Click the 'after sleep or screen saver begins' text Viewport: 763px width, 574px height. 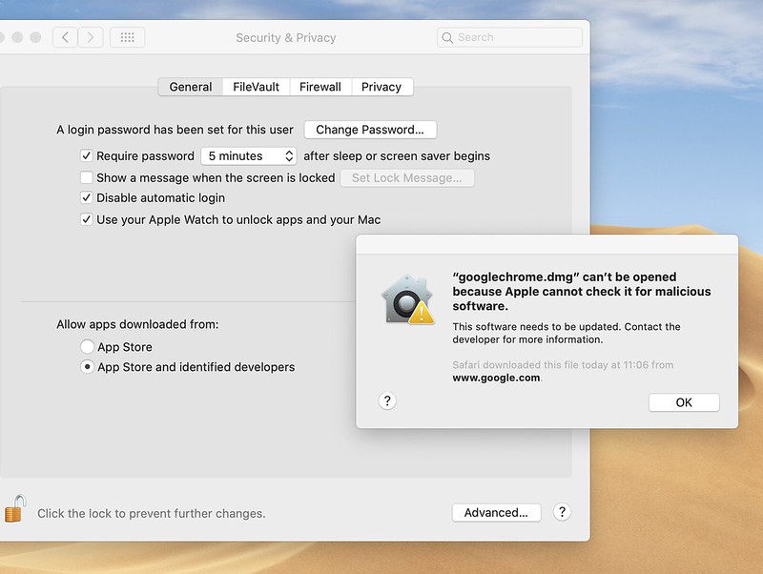coord(397,155)
